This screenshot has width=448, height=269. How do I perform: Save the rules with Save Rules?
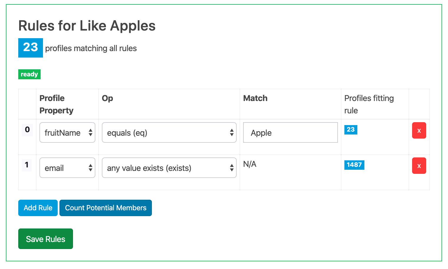pos(46,239)
